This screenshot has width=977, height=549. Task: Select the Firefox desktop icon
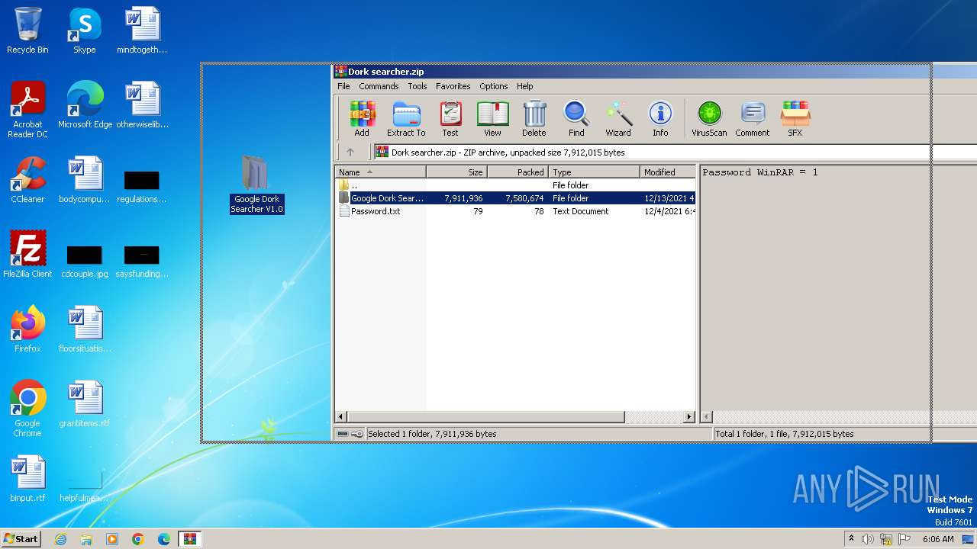click(27, 329)
